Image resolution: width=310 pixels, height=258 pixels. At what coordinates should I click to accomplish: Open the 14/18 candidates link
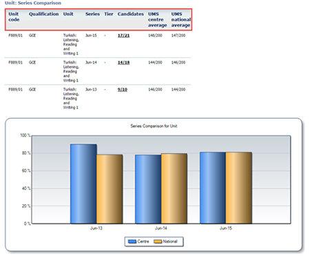123,63
